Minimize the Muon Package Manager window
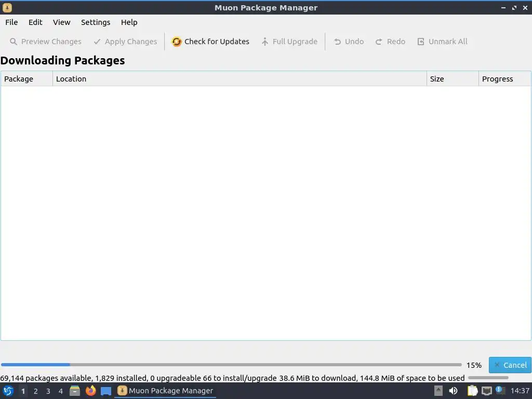The image size is (532, 399). 503,7
